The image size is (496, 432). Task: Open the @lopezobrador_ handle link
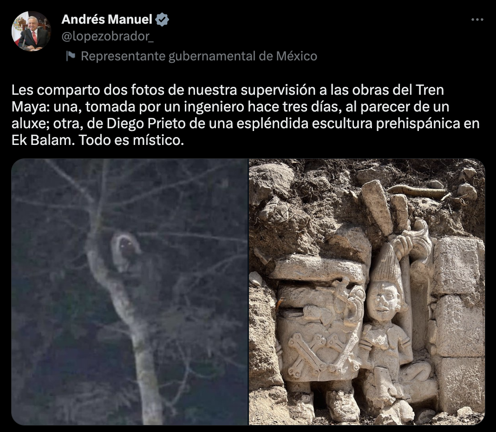[x=108, y=37]
